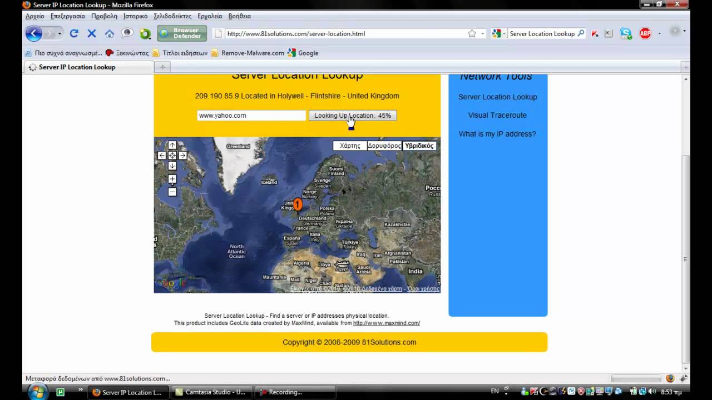Click the orange map marker number 1
Image resolution: width=712 pixels, height=400 pixels.
298,205
